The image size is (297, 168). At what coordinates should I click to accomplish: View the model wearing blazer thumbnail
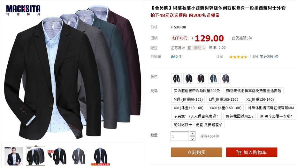pyautogui.click(x=14, y=156)
